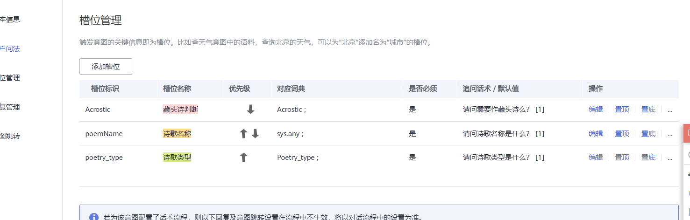Viewport: 690px width, 220px height.
Task: Raise the poemName slot priority up
Action: (243, 134)
